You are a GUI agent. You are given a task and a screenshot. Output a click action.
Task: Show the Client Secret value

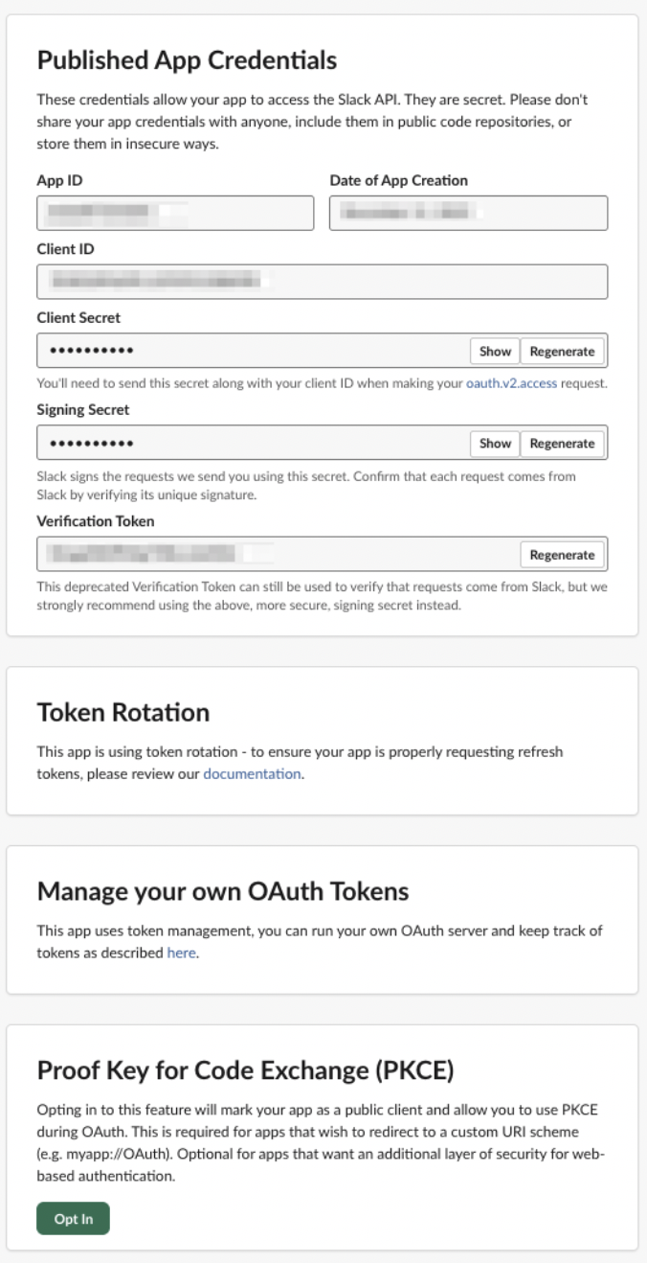click(x=495, y=351)
